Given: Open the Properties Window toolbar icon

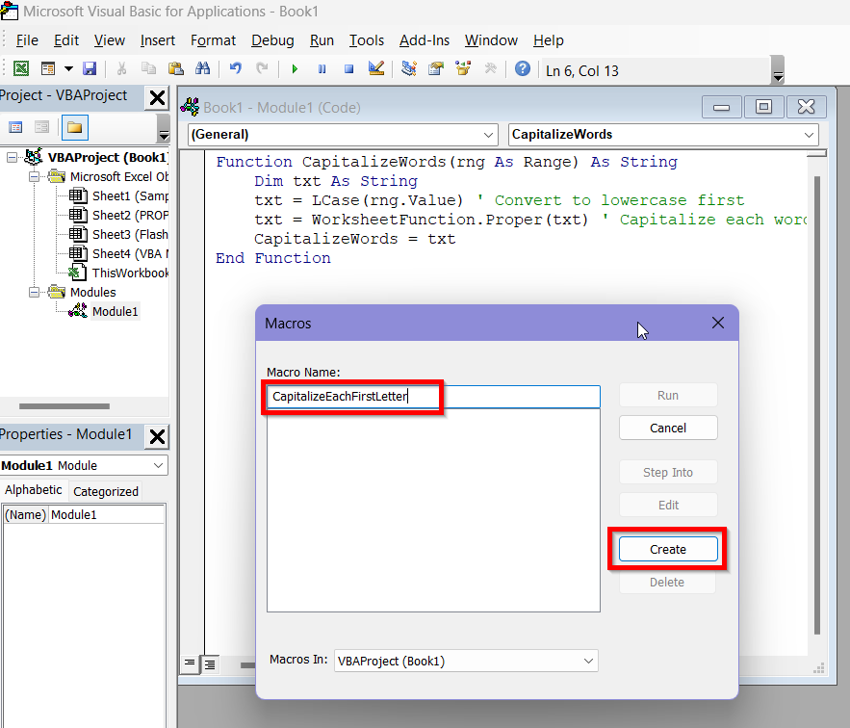Looking at the screenshot, I should pos(436,69).
